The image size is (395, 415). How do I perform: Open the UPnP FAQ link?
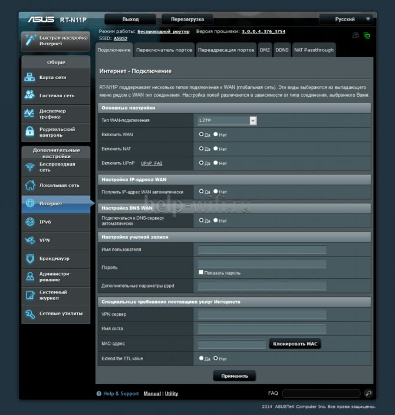click(x=152, y=163)
